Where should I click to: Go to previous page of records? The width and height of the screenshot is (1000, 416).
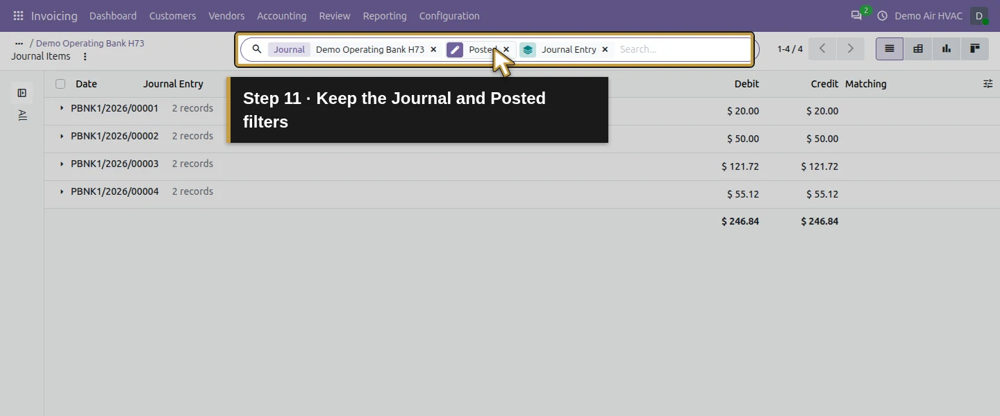tap(823, 49)
